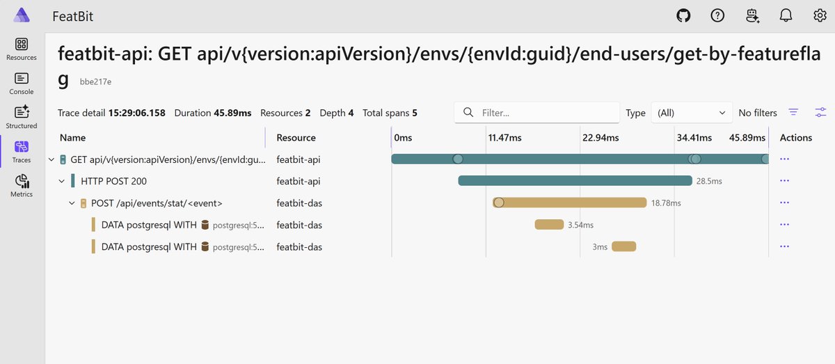The height and width of the screenshot is (364, 835).
Task: Go to Traces in the sidebar
Action: [22, 152]
